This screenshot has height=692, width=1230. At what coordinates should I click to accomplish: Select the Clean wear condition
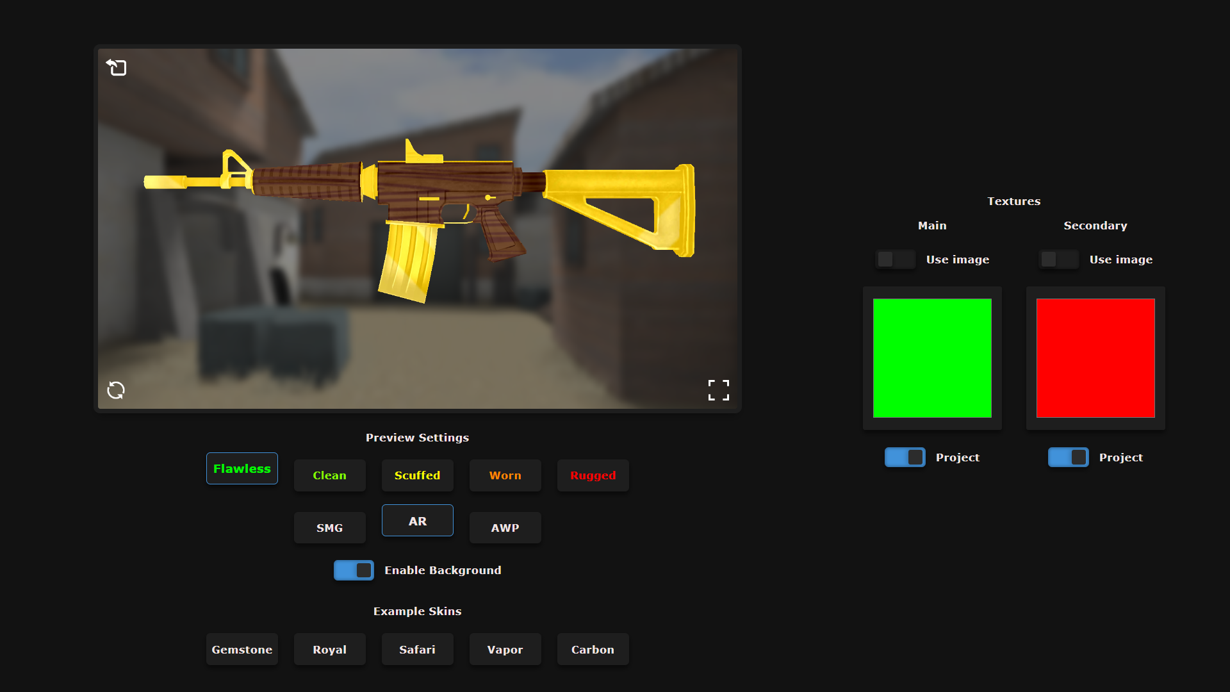tap(329, 475)
